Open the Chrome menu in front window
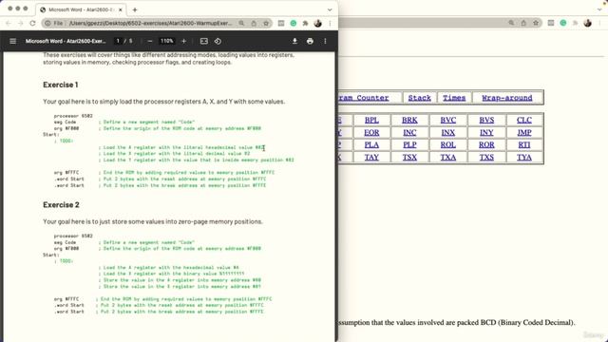 tap(330, 23)
